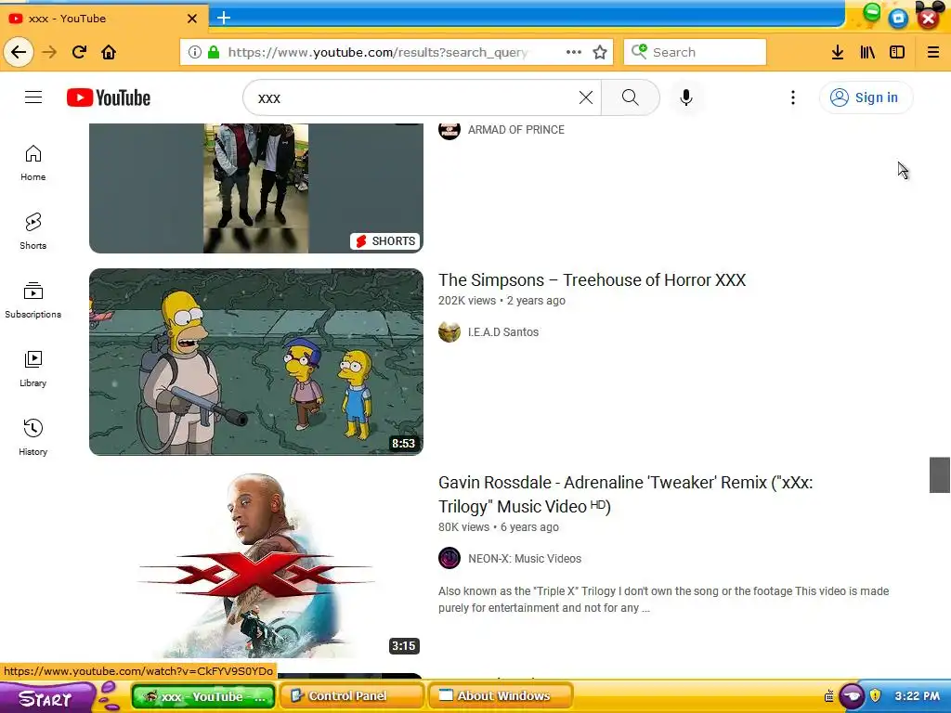Go to the browser home page
This screenshot has height=713, width=951.
pyautogui.click(x=109, y=52)
